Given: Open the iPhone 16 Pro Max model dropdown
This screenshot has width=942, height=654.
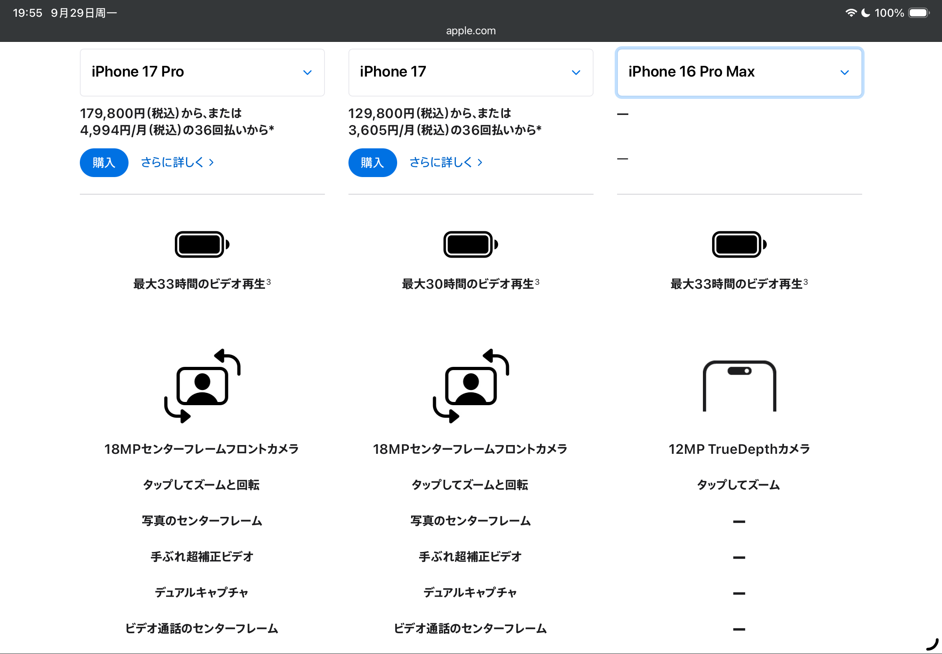Looking at the screenshot, I should (739, 73).
